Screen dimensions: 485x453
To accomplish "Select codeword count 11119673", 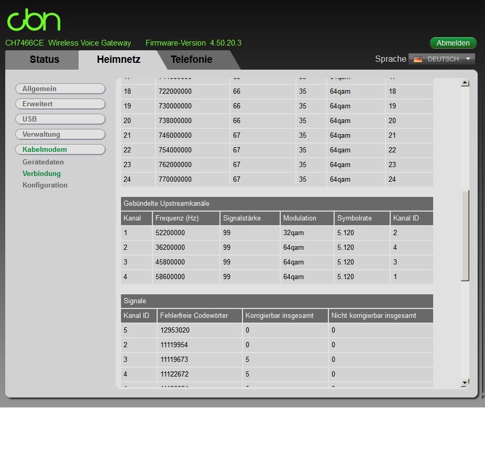I will (200, 360).
